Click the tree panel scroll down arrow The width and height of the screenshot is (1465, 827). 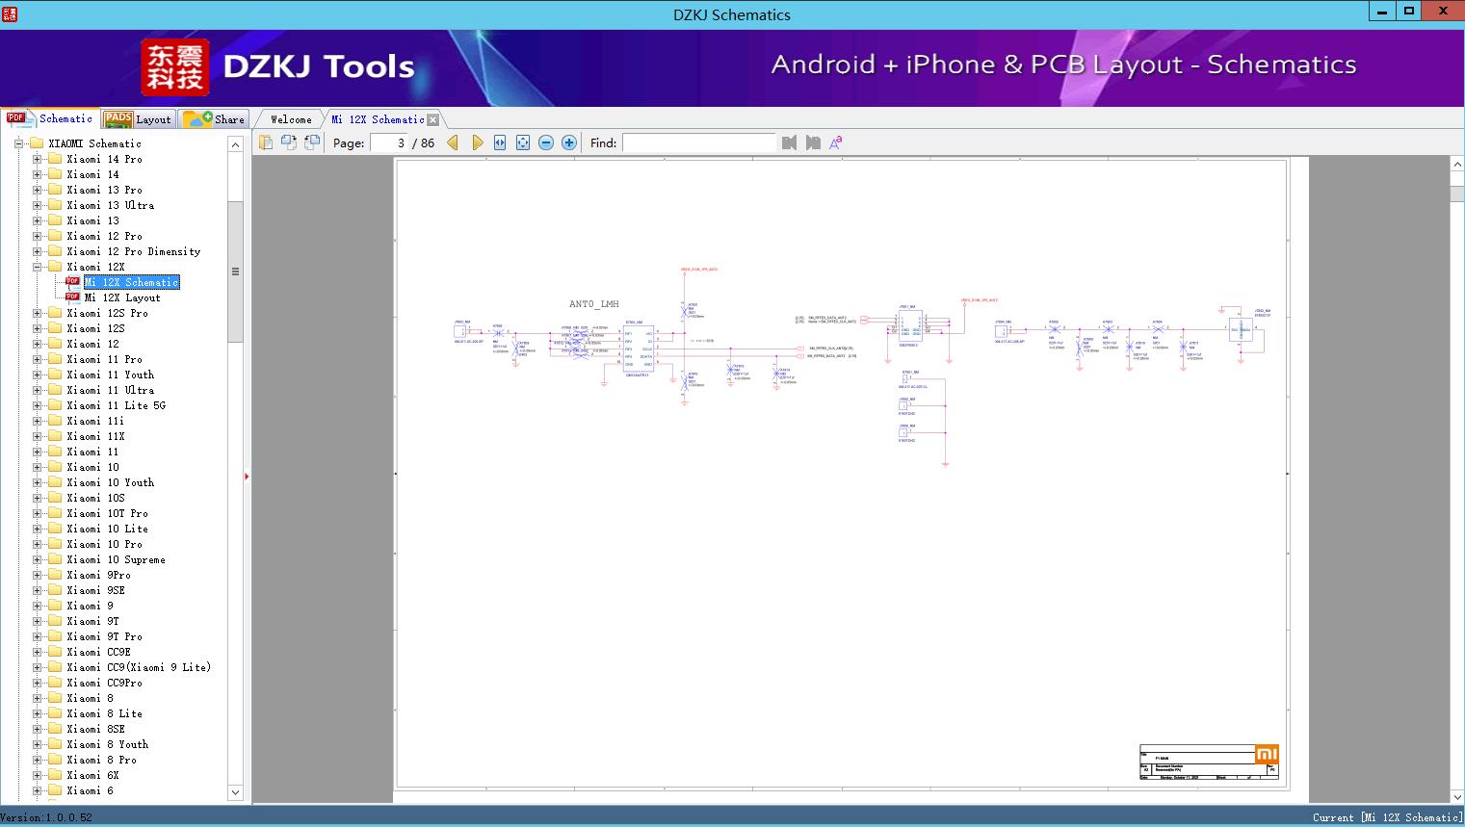pyautogui.click(x=235, y=792)
